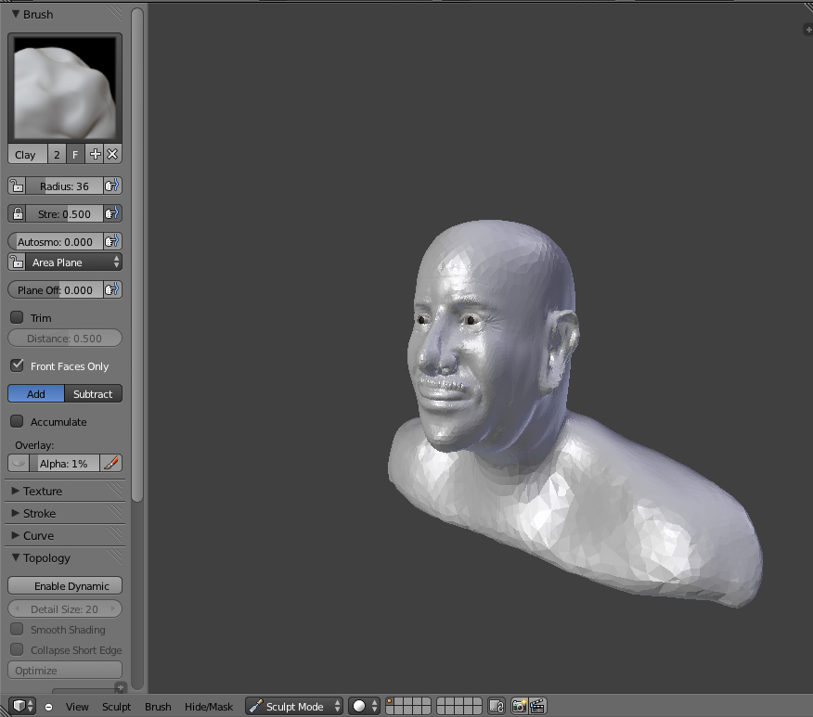The image size is (813, 717).
Task: Unlink the Clay brush with X icon
Action: pyautogui.click(x=112, y=155)
